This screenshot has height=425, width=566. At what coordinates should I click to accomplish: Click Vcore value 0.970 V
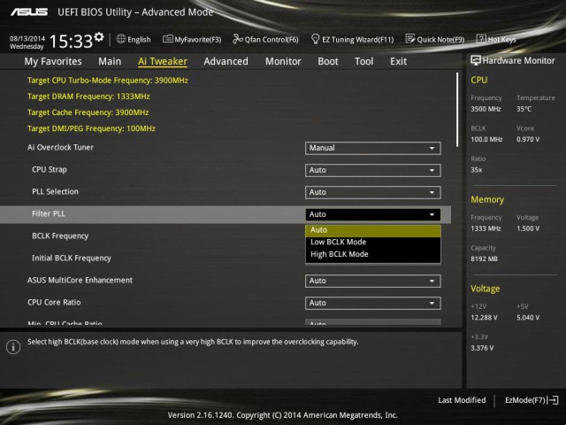tap(528, 140)
